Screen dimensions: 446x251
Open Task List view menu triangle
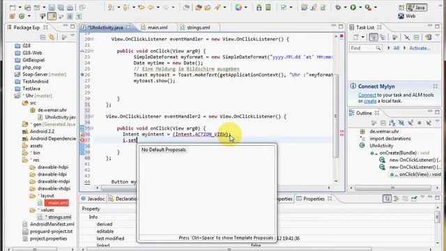pos(438,36)
